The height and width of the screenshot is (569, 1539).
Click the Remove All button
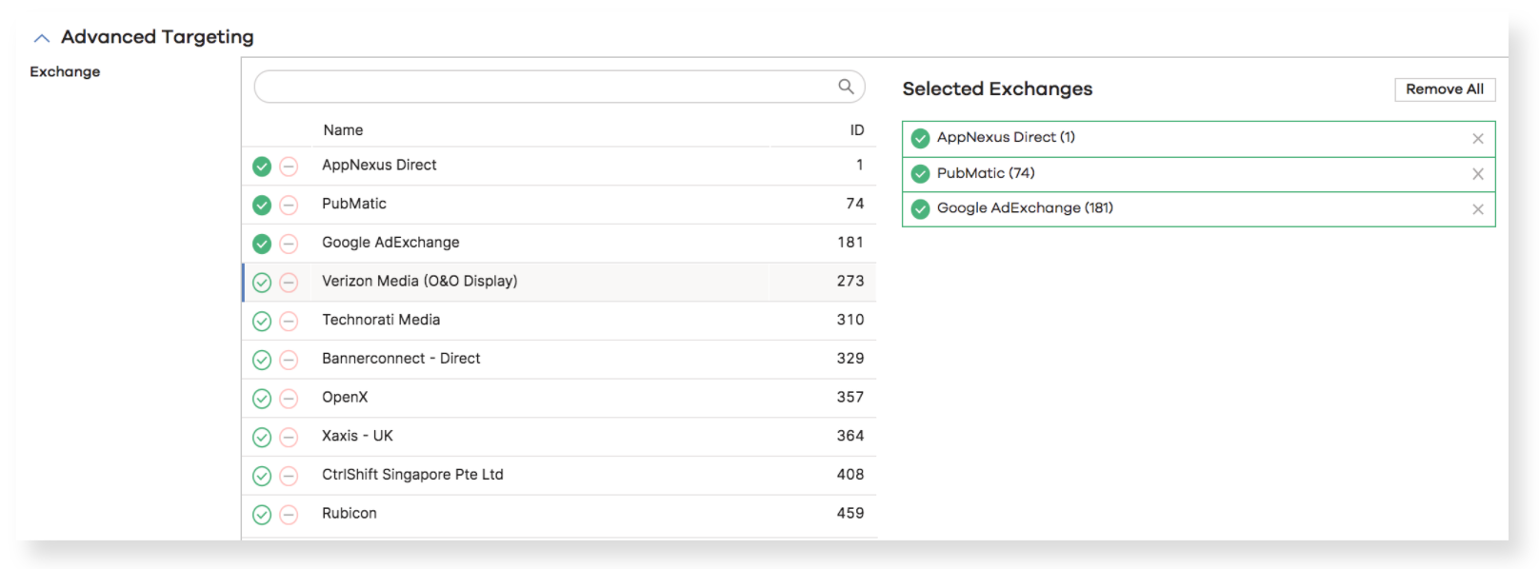(x=1445, y=89)
